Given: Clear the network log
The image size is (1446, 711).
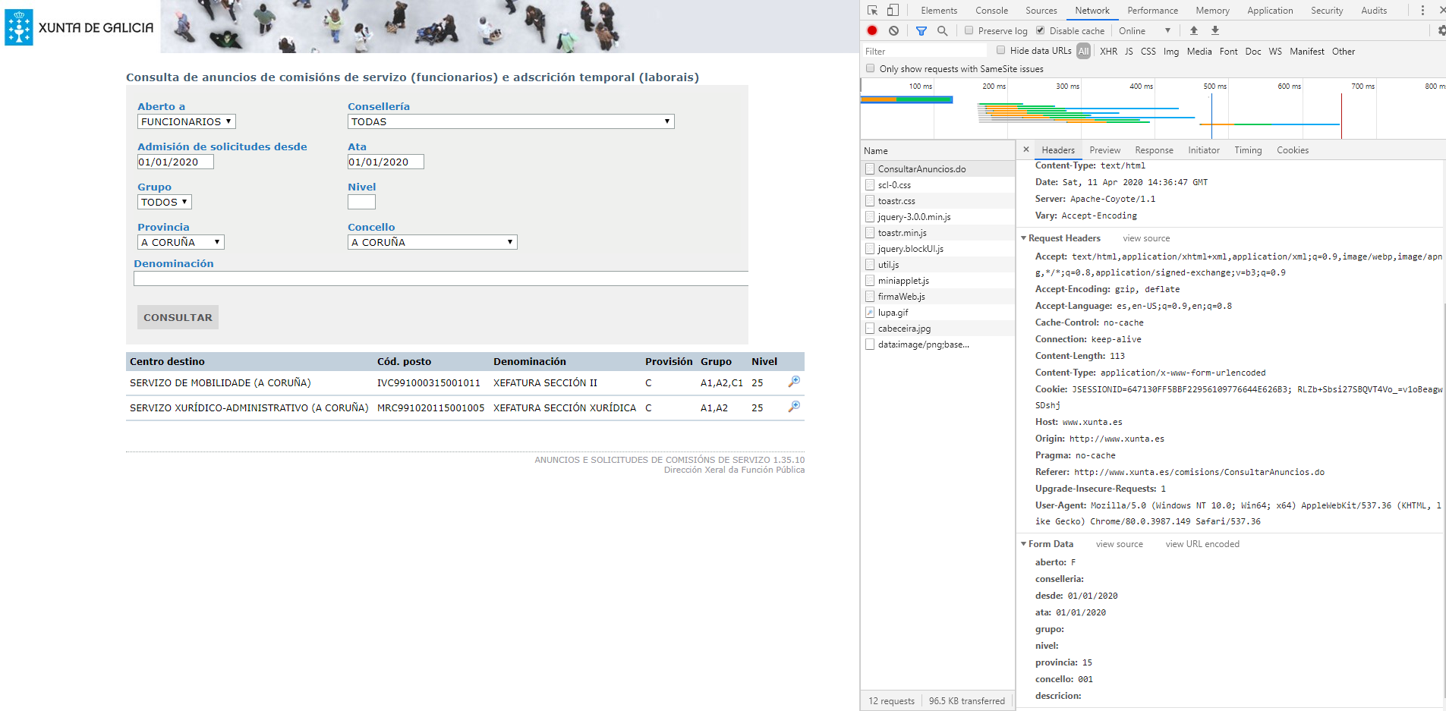Looking at the screenshot, I should [893, 30].
